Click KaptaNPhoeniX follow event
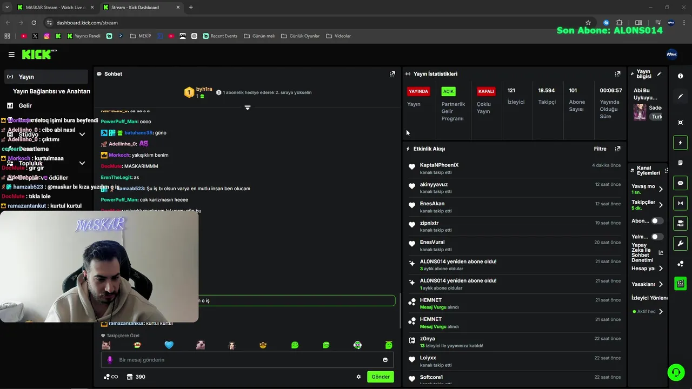692x389 pixels. point(514,169)
